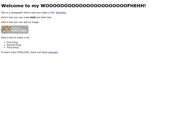The width and height of the screenshot is (175, 131).
Task: Follow the tutorials link
Action: tap(53, 52)
